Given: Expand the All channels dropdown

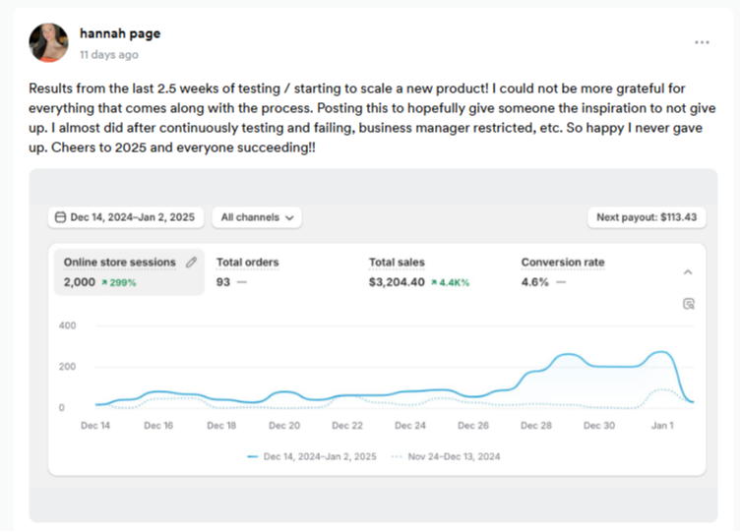Looking at the screenshot, I should pyautogui.click(x=256, y=217).
